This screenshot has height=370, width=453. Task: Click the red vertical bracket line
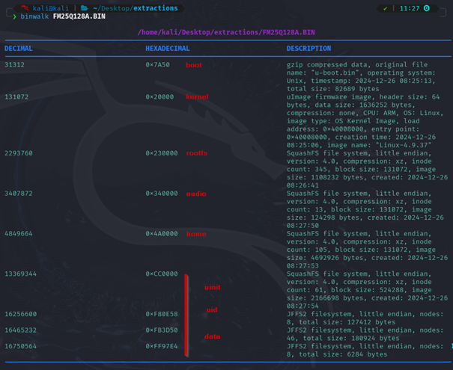click(186, 314)
